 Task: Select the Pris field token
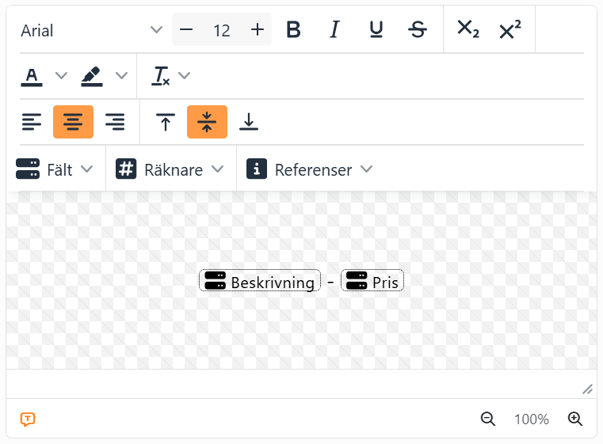[x=372, y=281]
